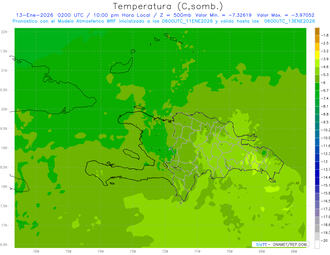Click the '76W' longitude label
The width and height of the screenshot is (330, 255).
tap(36, 251)
